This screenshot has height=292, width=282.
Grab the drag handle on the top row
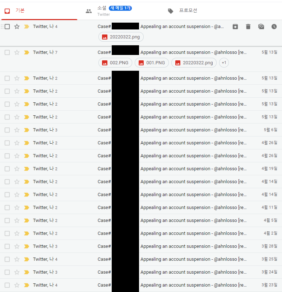coord(2,27)
